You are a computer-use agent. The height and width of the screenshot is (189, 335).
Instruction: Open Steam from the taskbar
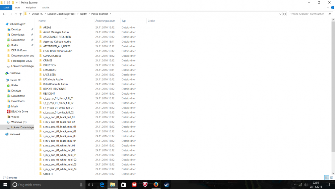point(166,185)
